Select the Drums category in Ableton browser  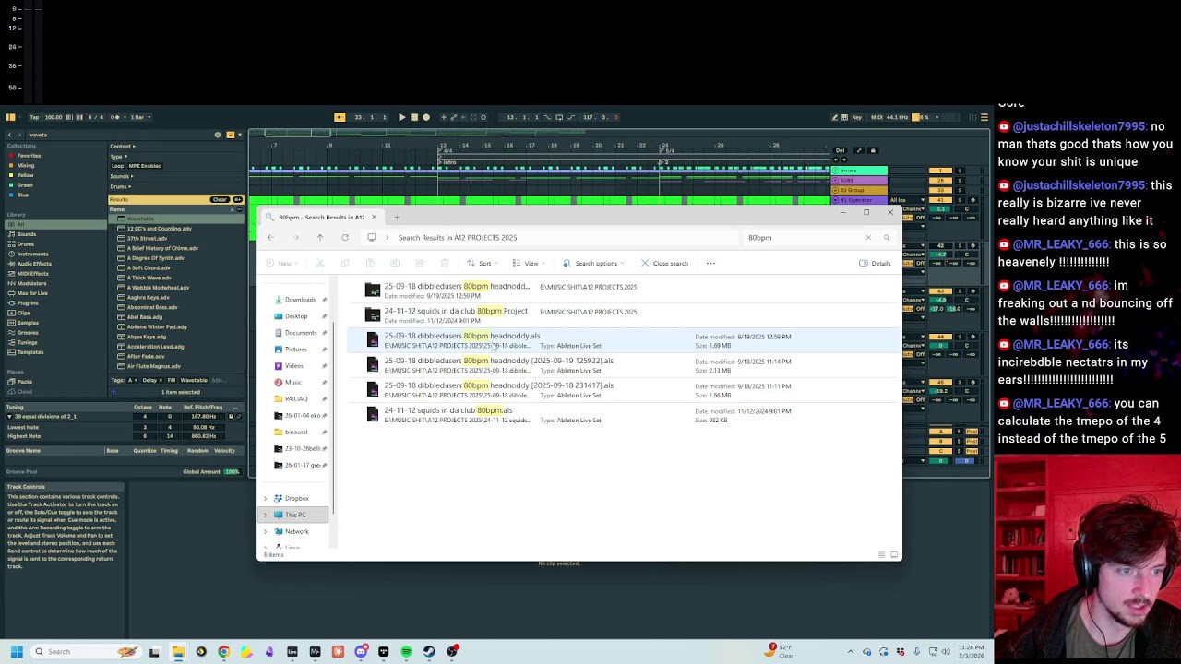(26, 244)
